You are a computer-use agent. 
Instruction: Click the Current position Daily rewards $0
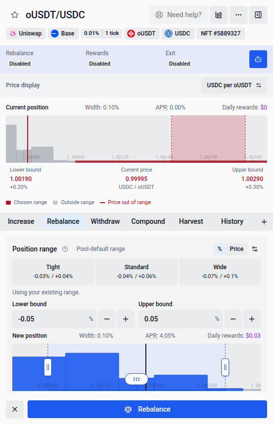tap(244, 107)
